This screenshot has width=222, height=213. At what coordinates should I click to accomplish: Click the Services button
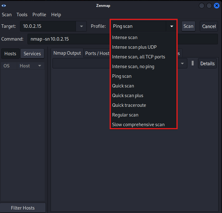pyautogui.click(x=32, y=53)
